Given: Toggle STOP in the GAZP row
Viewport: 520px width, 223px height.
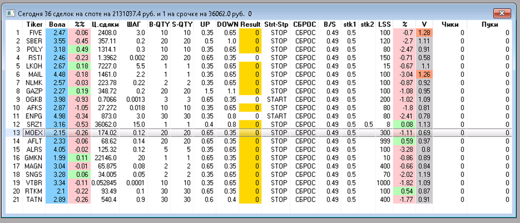Looking at the screenshot, I should [279, 91].
